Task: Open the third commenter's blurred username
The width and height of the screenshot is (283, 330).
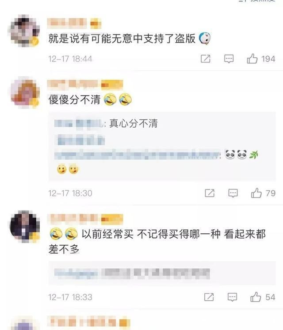Action: (73, 219)
